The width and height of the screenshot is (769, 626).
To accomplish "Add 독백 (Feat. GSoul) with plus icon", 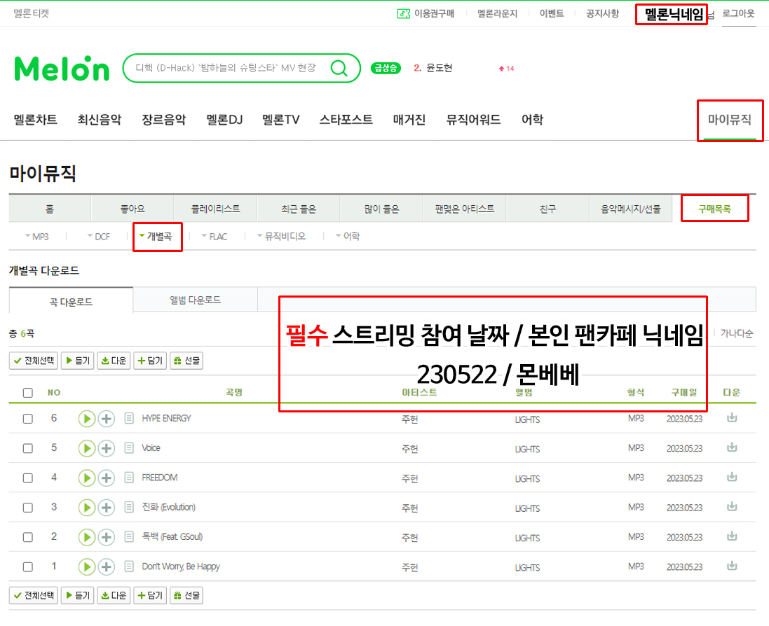I will point(107,537).
